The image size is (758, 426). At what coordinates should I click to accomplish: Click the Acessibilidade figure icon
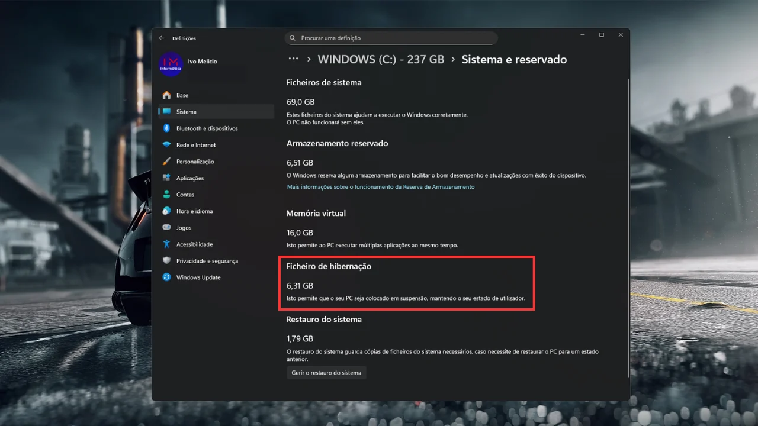166,244
